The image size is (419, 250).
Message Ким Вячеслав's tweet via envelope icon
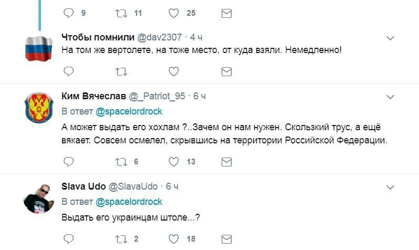pyautogui.click(x=226, y=162)
